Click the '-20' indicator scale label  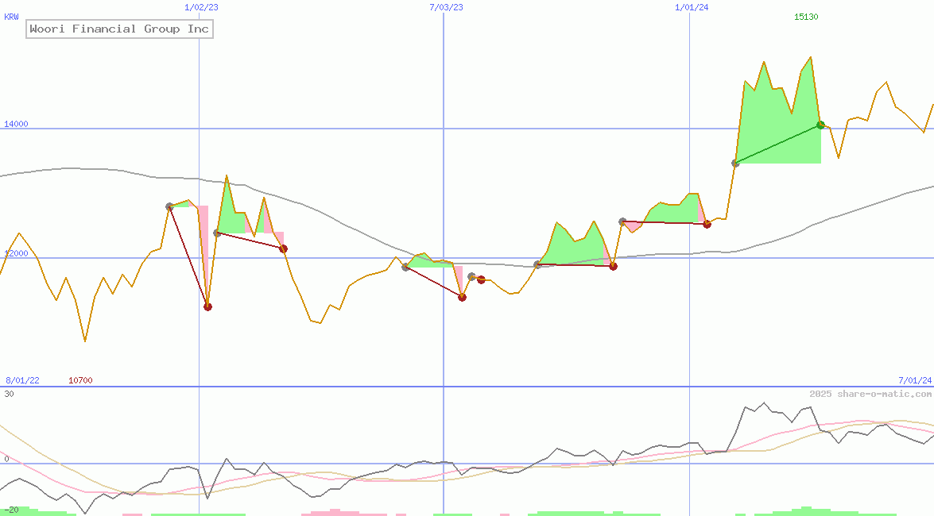point(11,510)
